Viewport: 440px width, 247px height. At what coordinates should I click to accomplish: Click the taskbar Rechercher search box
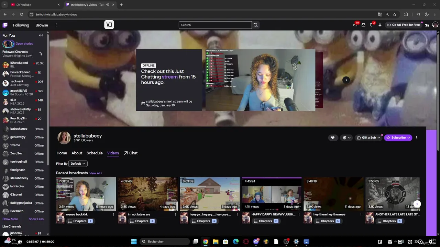pyautogui.click(x=165, y=242)
